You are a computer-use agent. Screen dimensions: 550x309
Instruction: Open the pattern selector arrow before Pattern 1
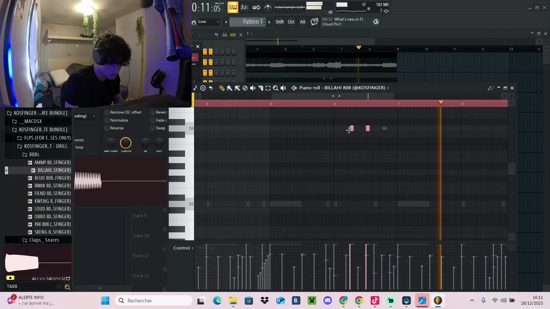[x=226, y=22]
